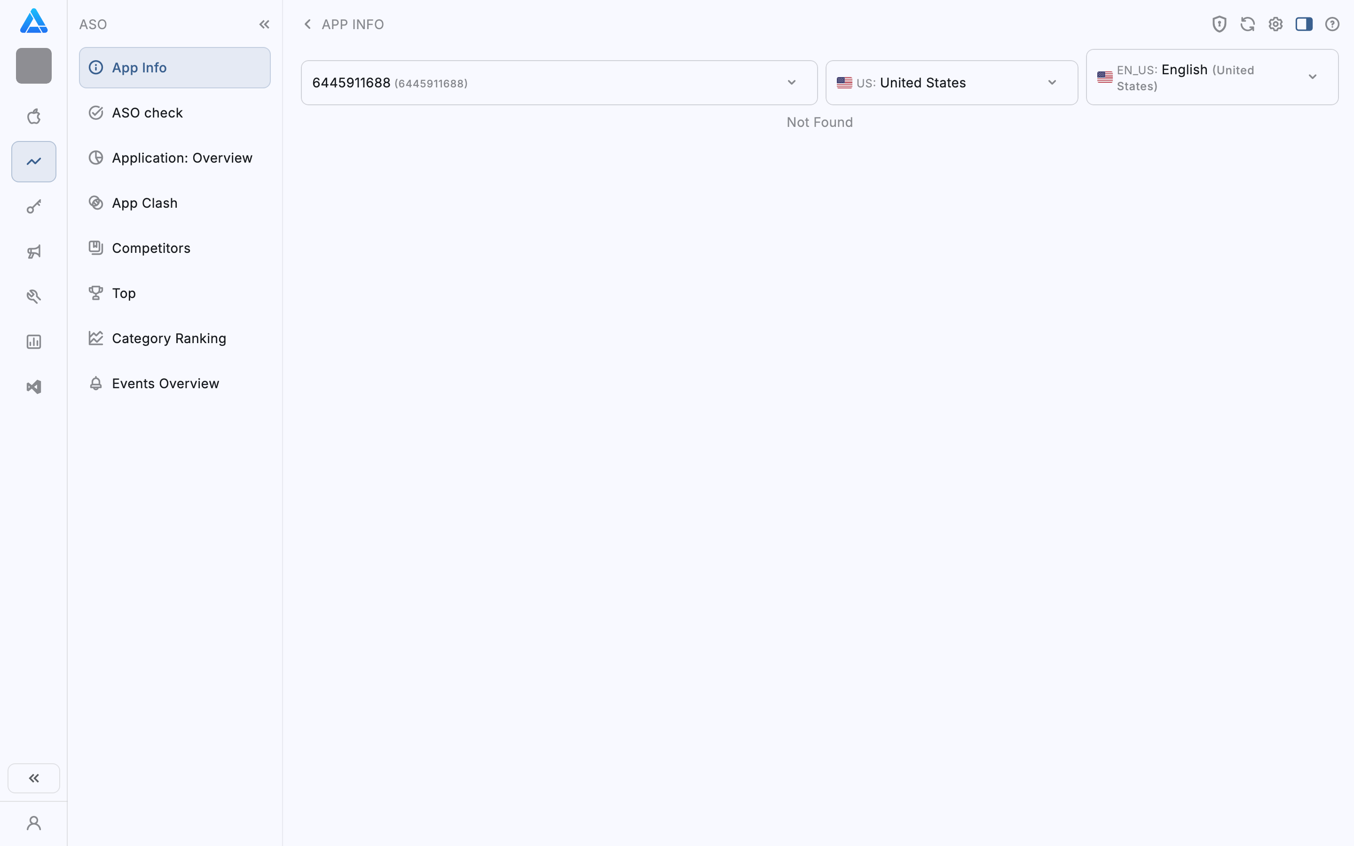1354x846 pixels.
Task: Open the megaphone ads section
Action: point(33,252)
